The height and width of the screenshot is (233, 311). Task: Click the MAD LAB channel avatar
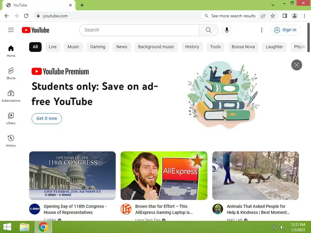coord(217,209)
